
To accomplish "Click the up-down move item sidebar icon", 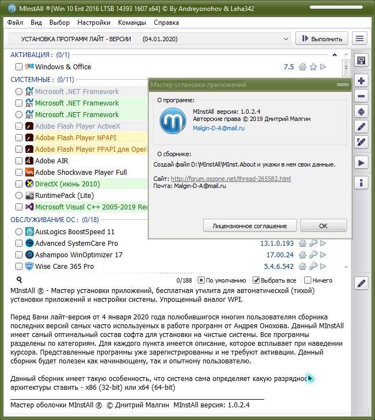I will coord(361,112).
